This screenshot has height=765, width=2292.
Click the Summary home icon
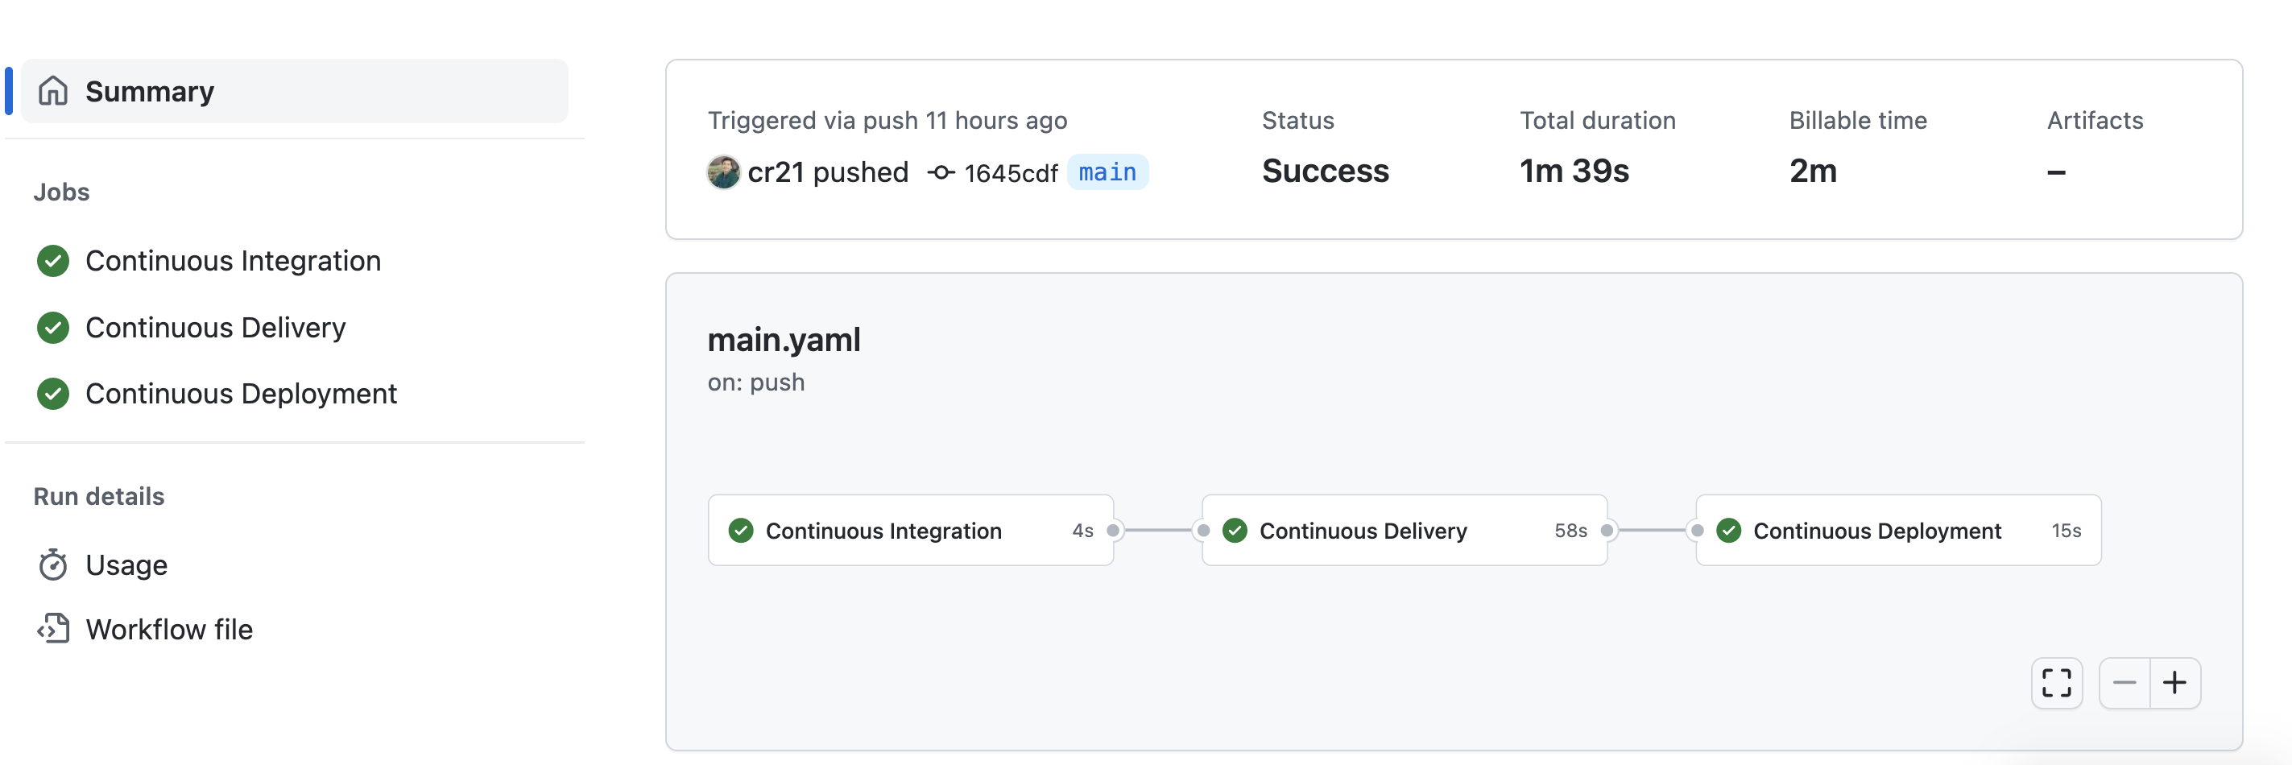click(x=53, y=91)
